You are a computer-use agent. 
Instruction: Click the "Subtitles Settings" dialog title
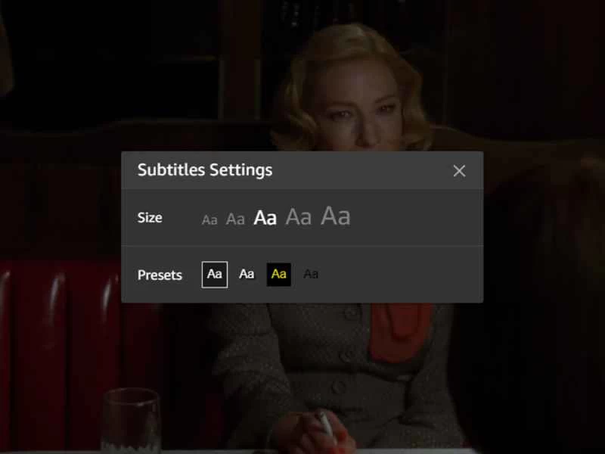pyautogui.click(x=204, y=170)
